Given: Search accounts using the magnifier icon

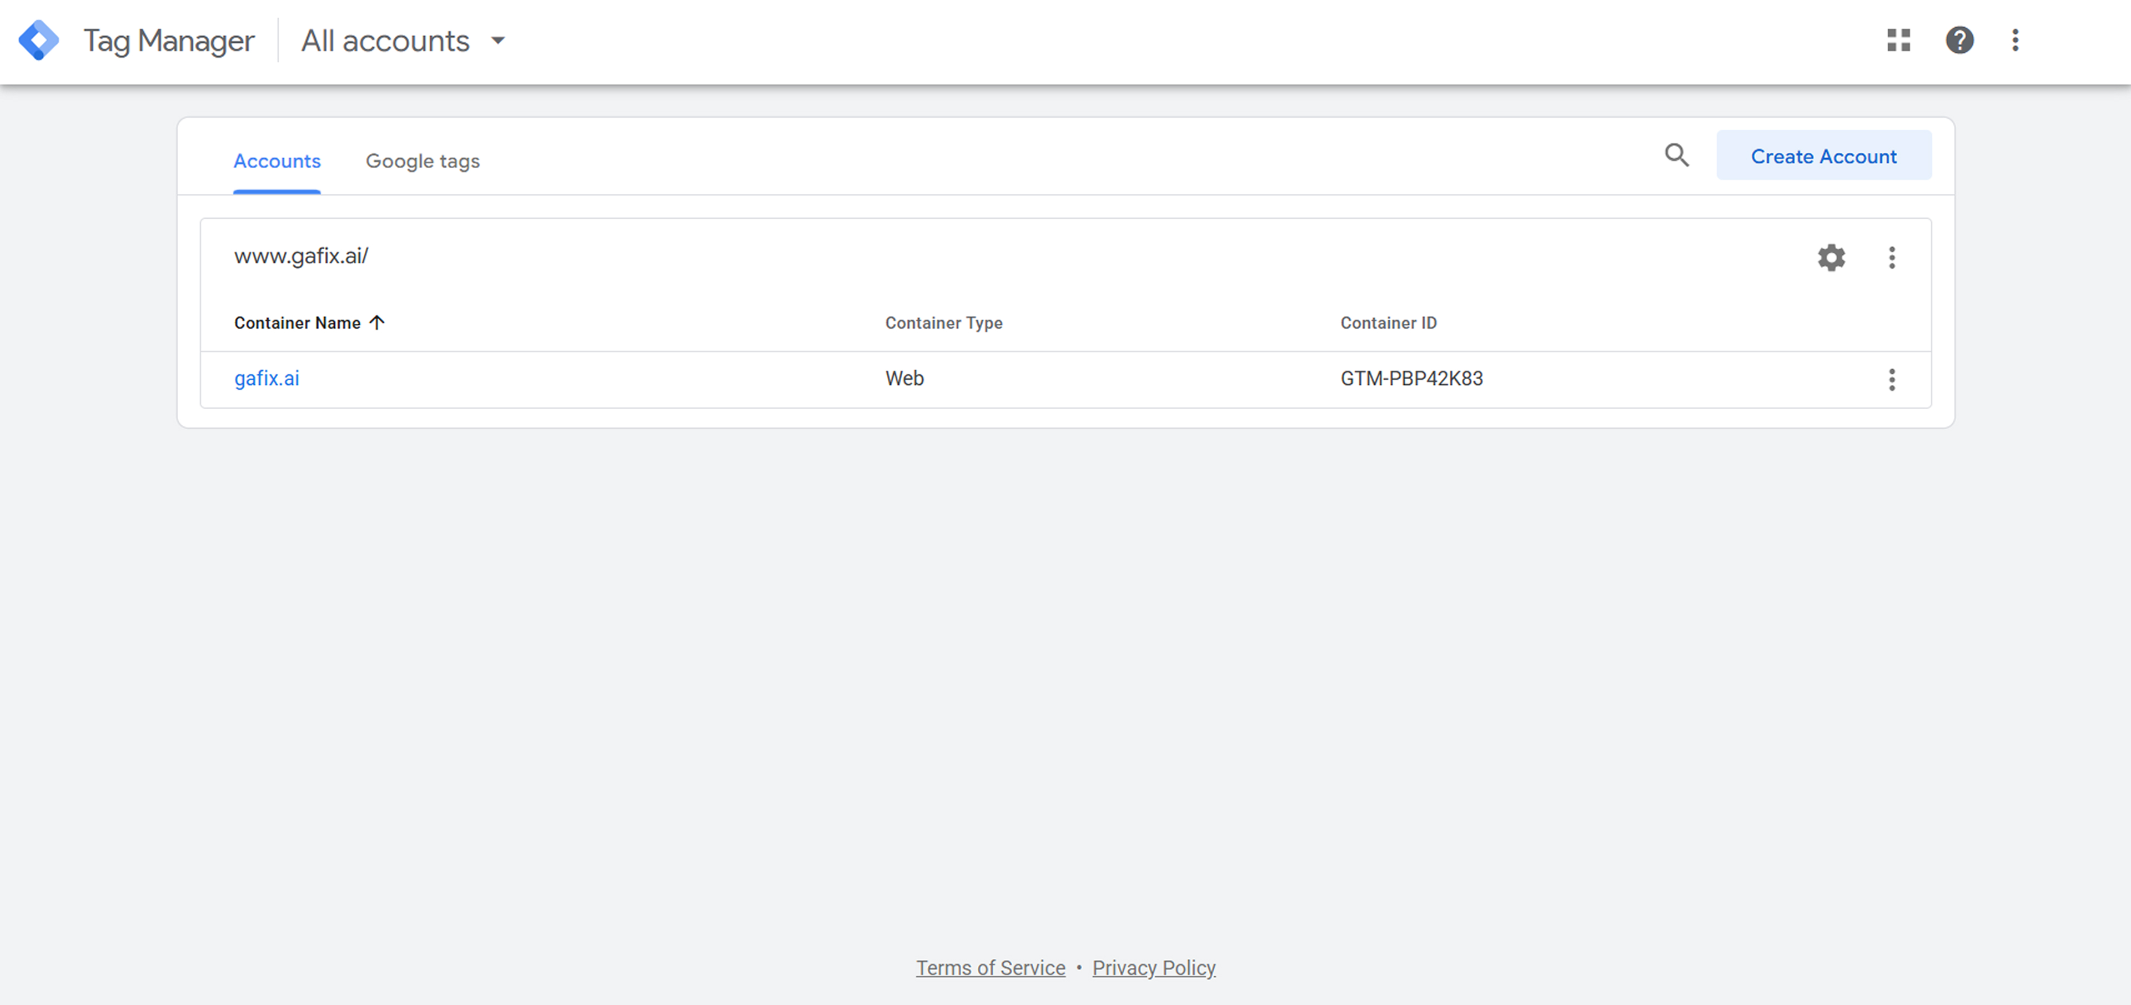Looking at the screenshot, I should pyautogui.click(x=1677, y=155).
